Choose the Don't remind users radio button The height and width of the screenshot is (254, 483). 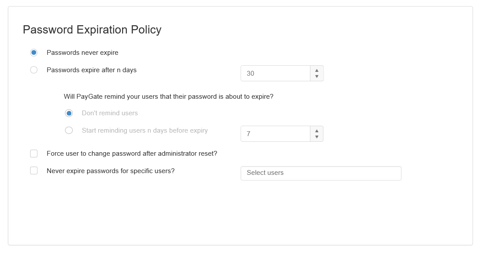click(69, 113)
